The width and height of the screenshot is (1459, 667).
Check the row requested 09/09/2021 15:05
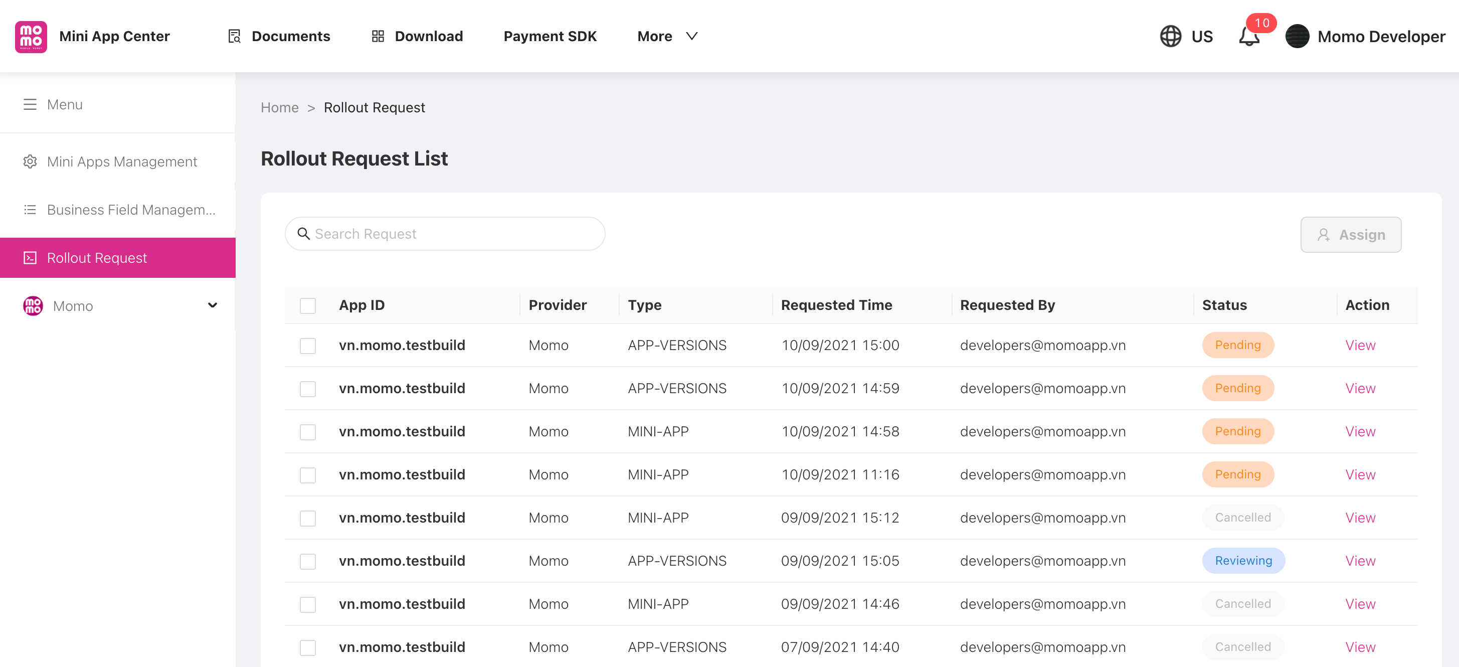pyautogui.click(x=307, y=561)
